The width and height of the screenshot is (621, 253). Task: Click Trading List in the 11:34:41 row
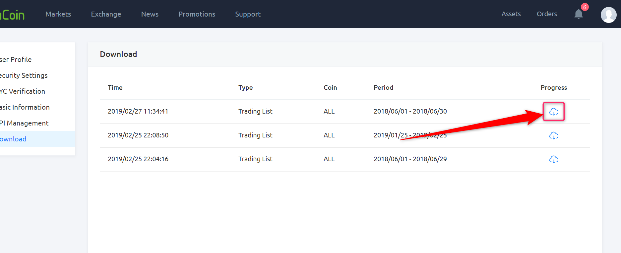(x=255, y=112)
